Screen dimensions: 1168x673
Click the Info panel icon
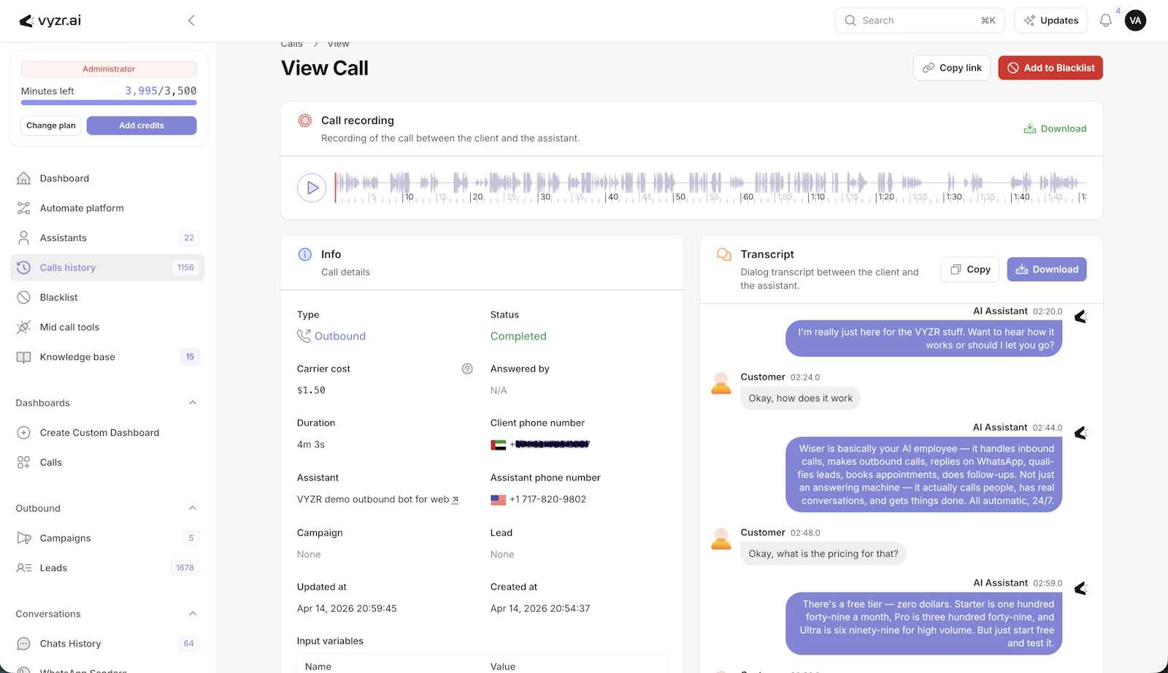tap(305, 254)
